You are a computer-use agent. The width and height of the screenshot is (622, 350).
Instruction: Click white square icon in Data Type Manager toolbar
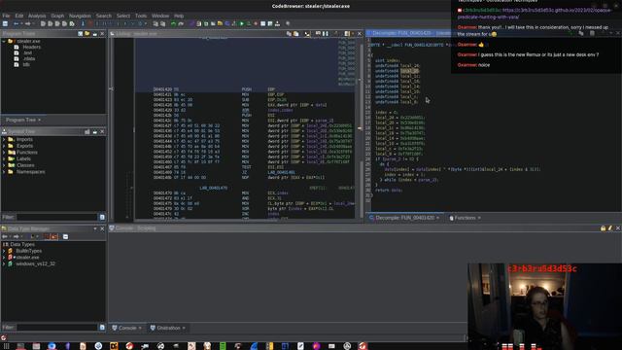65,237
